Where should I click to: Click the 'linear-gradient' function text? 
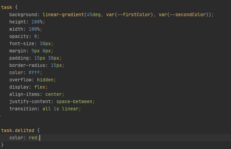point(63,14)
